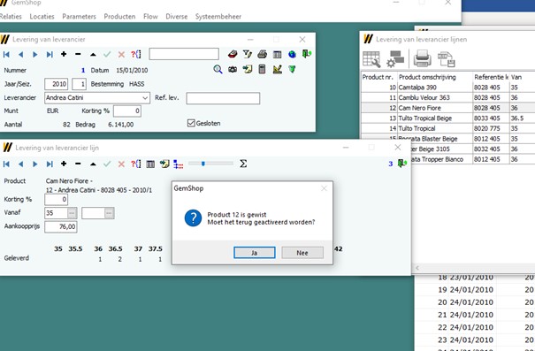The image size is (535, 351).
Task: Go to next record in Levering van leverancier lijn
Action: point(34,164)
